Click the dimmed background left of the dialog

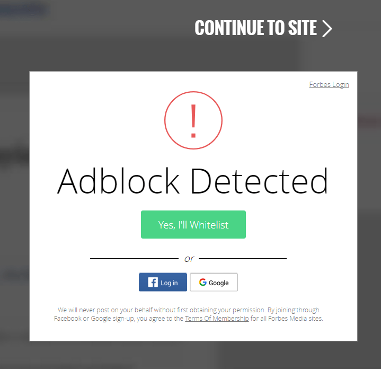[14, 212]
